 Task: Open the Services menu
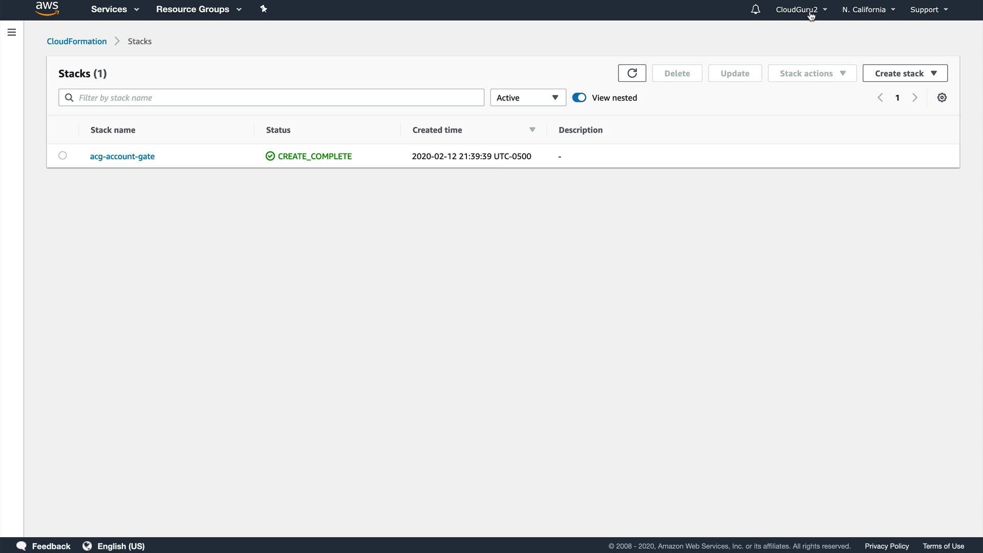coord(115,9)
